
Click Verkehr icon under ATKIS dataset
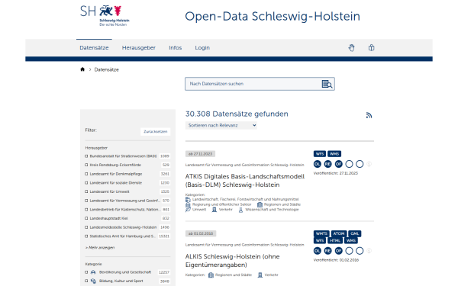pos(214,210)
